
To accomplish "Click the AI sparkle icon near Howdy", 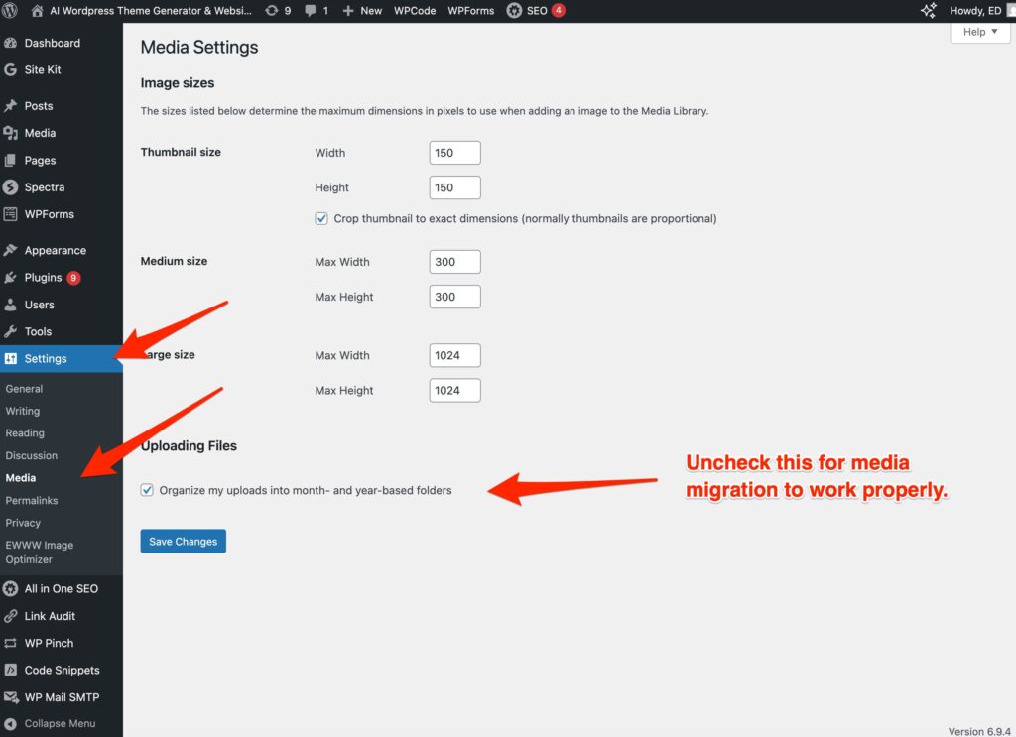I will [929, 11].
